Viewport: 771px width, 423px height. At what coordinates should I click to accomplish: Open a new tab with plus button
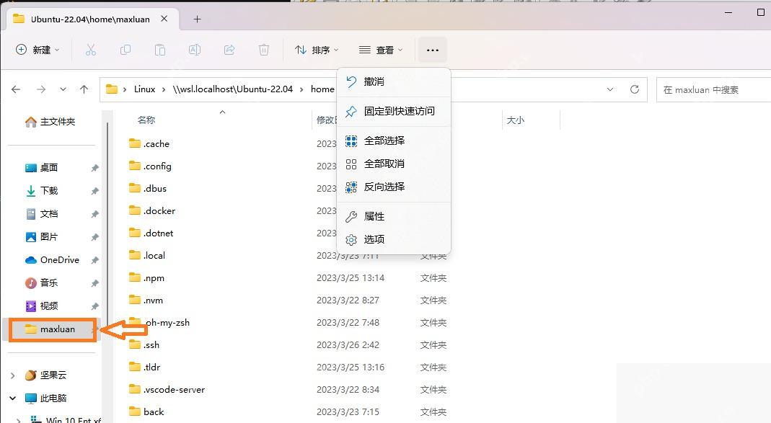(x=197, y=19)
